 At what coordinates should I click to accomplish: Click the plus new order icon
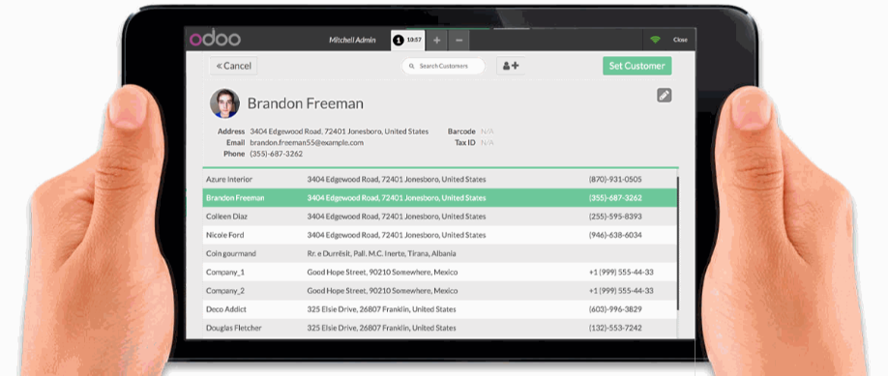(x=436, y=41)
